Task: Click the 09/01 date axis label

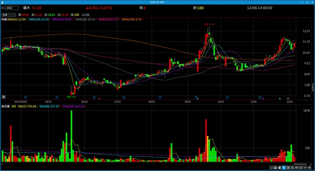Action: point(188,102)
